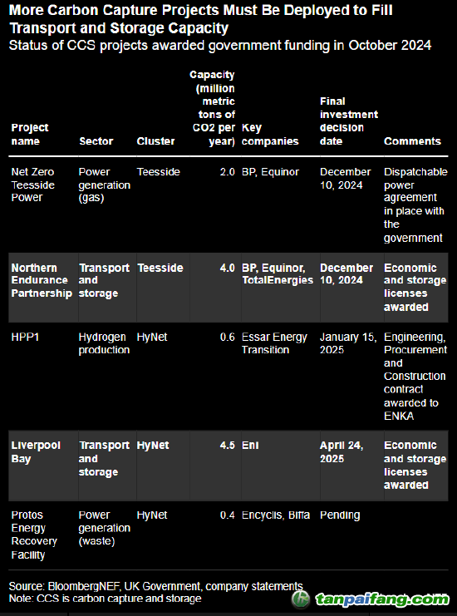Viewport: 457px width, 616px height.
Task: Select the 4.5 capacity value
Action: [228, 446]
